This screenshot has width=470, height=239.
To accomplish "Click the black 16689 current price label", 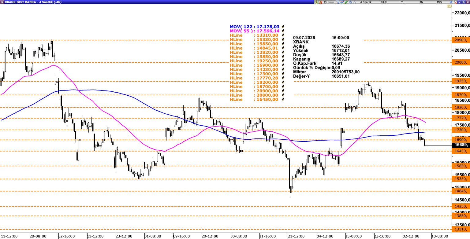I will (x=461, y=145).
